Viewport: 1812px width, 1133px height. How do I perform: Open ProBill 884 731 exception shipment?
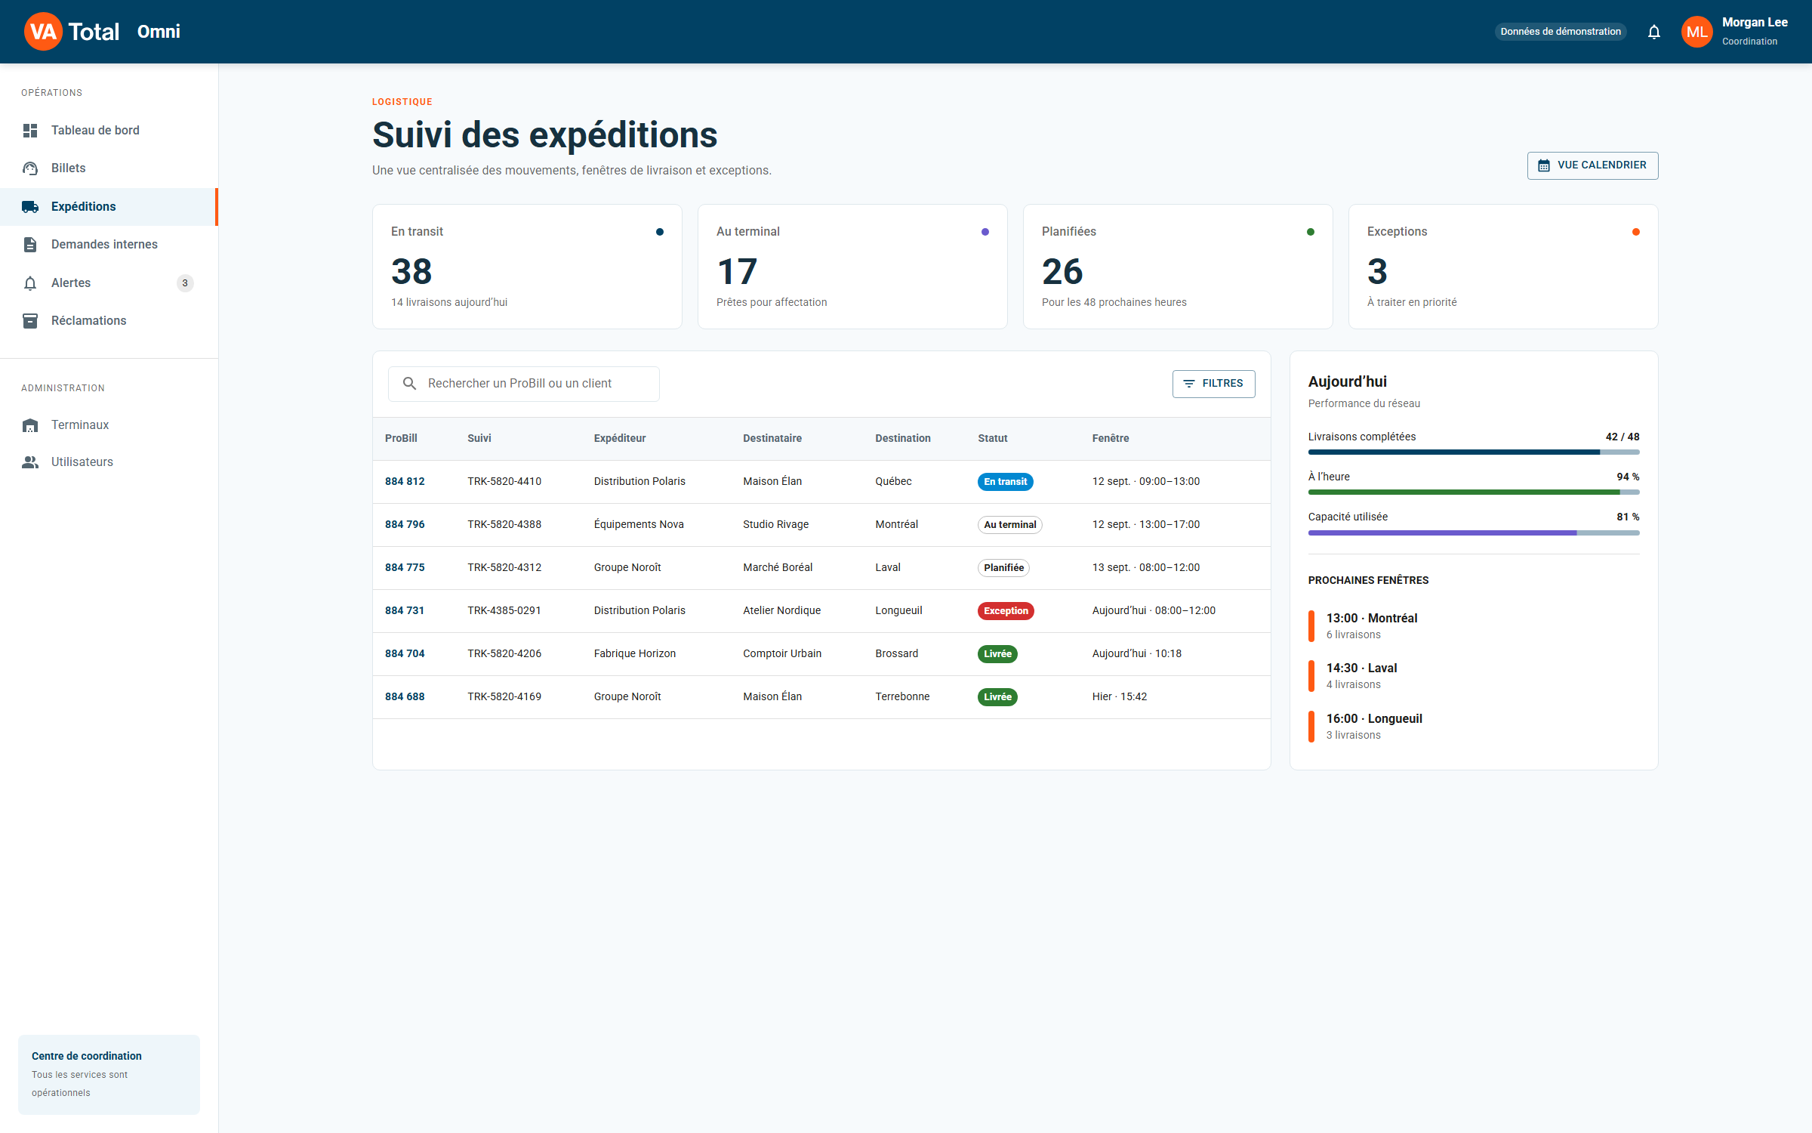click(405, 611)
